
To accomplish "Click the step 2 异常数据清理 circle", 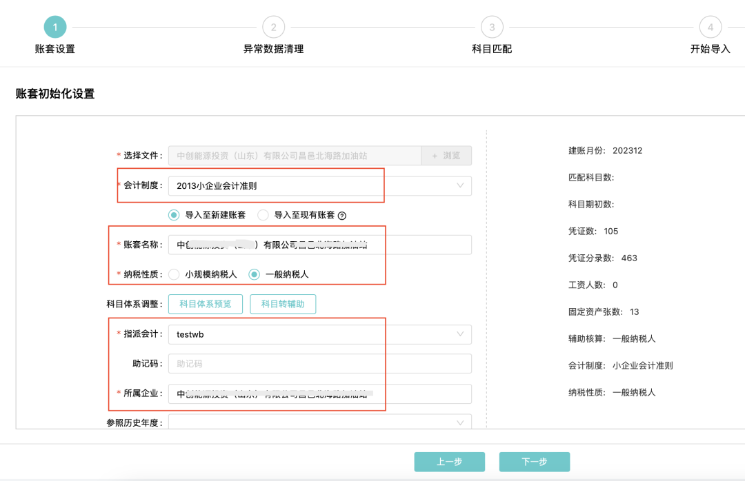I will (x=273, y=28).
